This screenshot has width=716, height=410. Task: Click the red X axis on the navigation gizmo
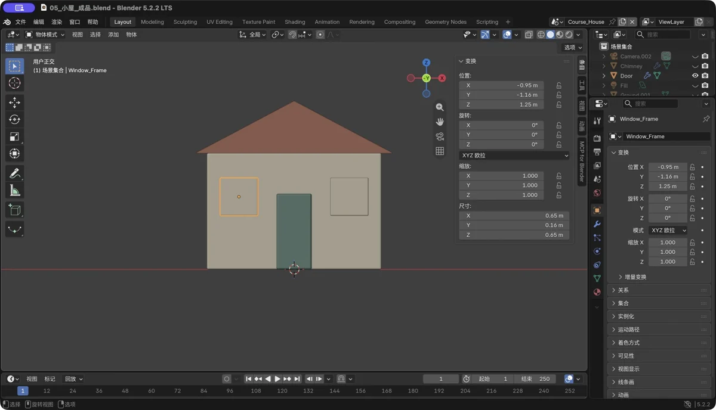442,78
